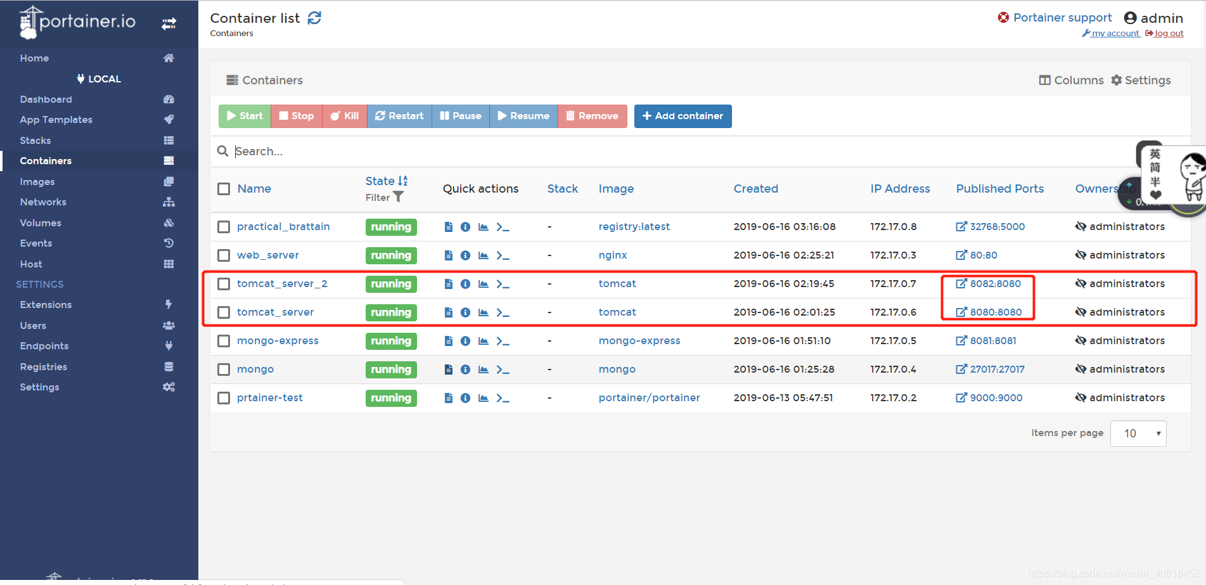Open Stacks in the sidebar
The image size is (1206, 585).
pyautogui.click(x=35, y=141)
